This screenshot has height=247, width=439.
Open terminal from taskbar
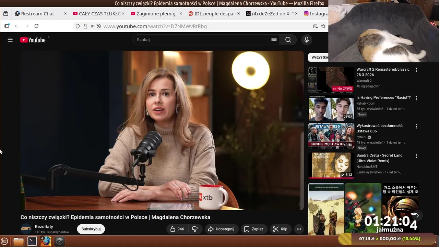(32, 242)
